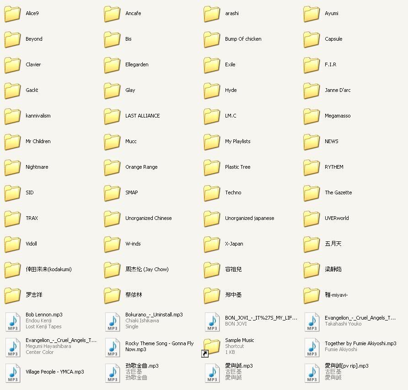Click the 雅-miyavi- folder icon
Screen dimensions: 408x390
click(x=311, y=295)
